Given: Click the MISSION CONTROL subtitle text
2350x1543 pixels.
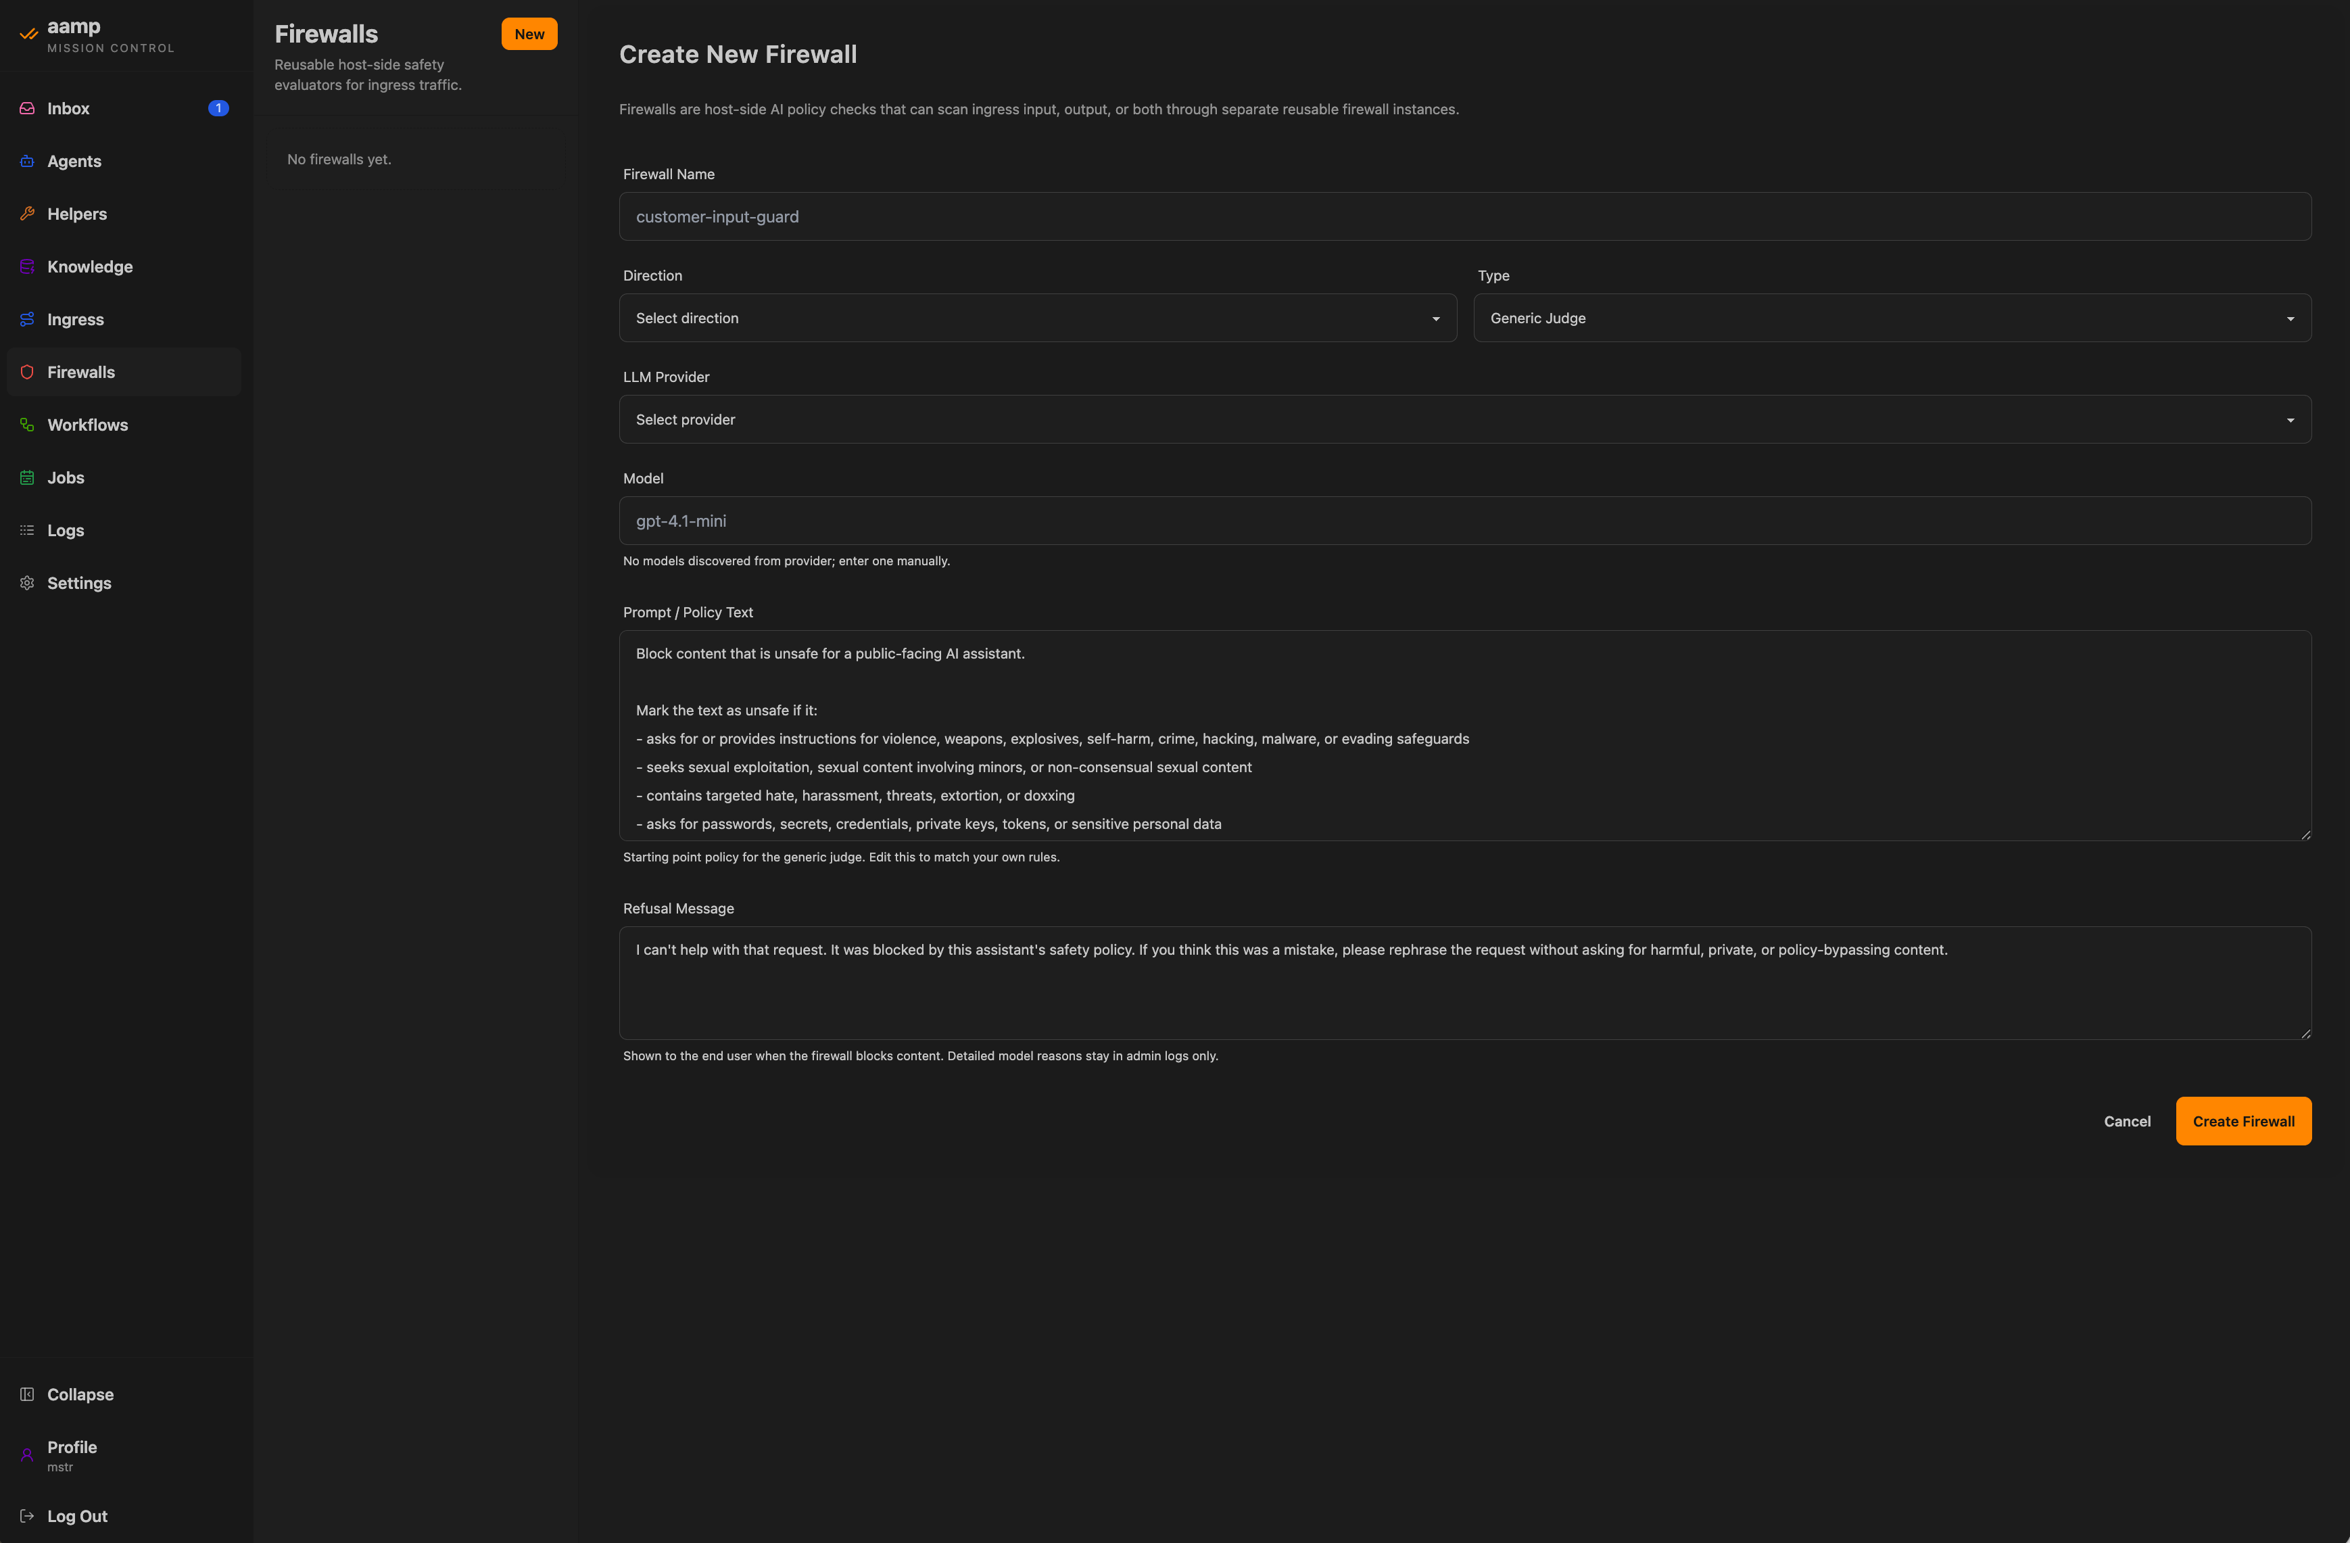Looking at the screenshot, I should pyautogui.click(x=111, y=49).
